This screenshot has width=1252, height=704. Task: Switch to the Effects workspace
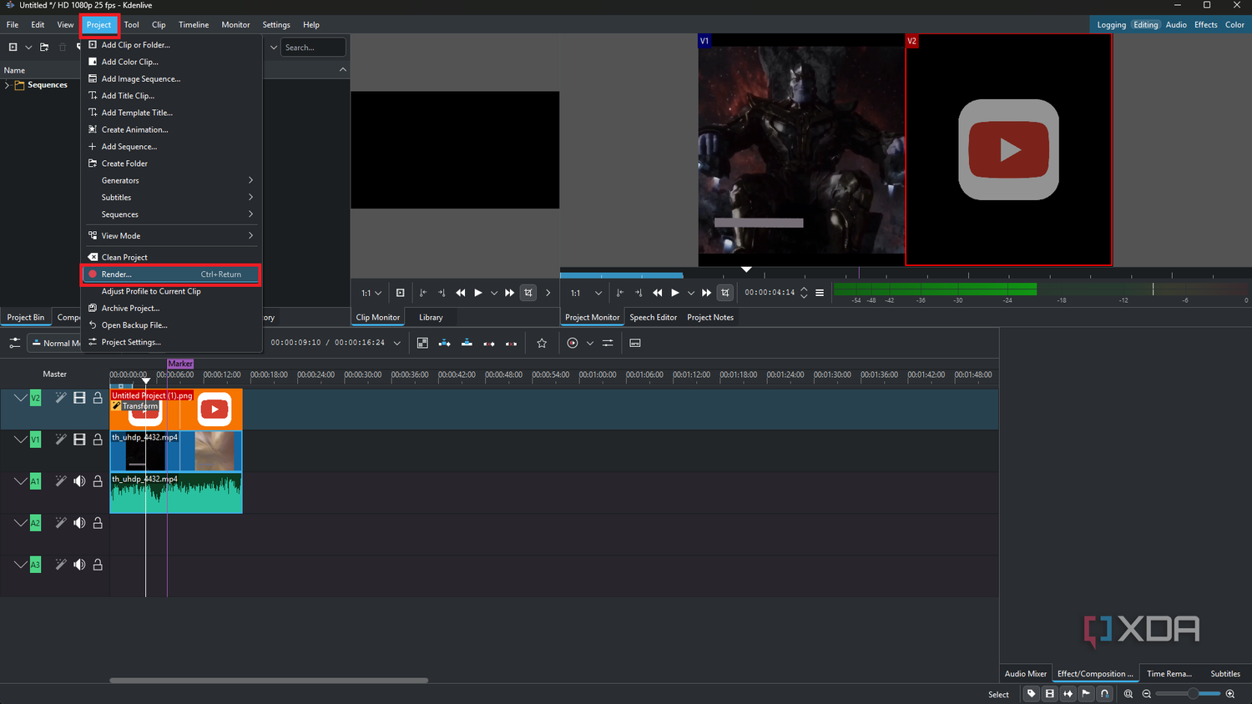pyautogui.click(x=1205, y=25)
